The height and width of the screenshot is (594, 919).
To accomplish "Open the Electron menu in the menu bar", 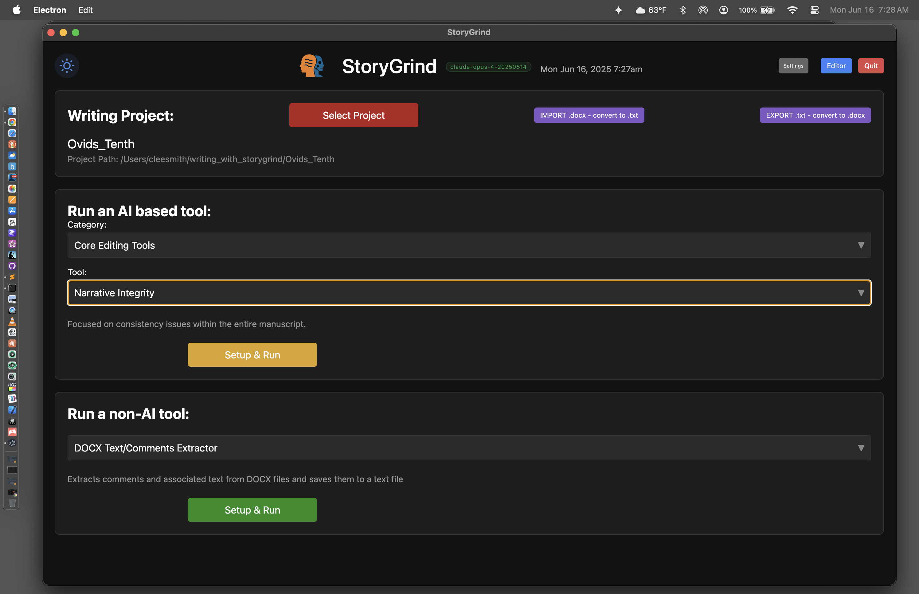I will click(50, 10).
